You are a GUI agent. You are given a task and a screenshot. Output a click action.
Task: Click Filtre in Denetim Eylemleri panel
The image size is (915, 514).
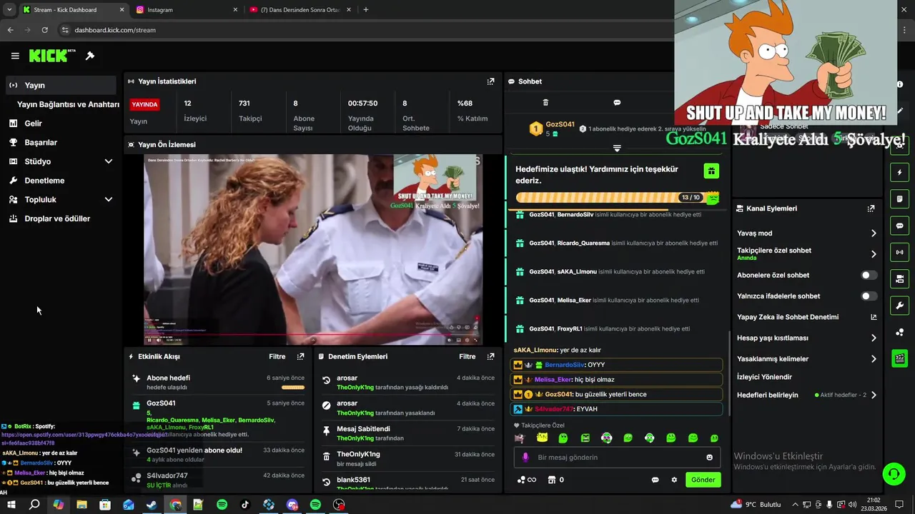pyautogui.click(x=467, y=356)
